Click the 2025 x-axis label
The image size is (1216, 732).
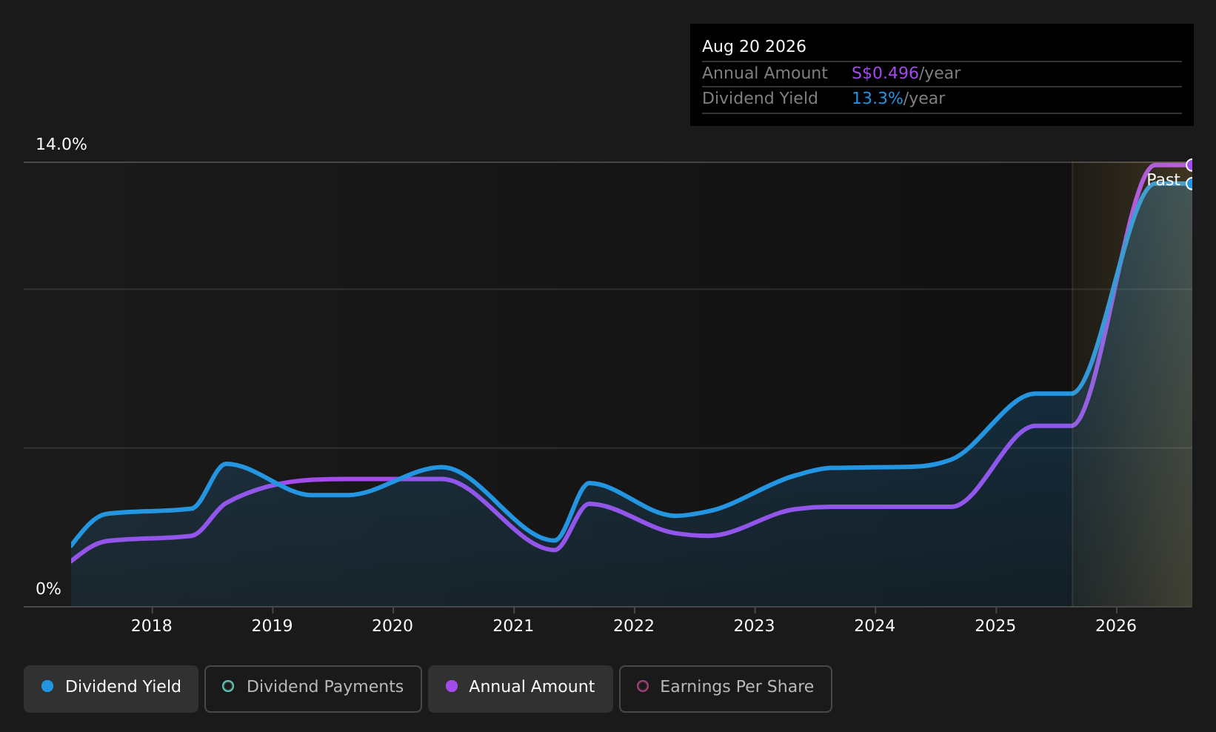pyautogui.click(x=995, y=626)
